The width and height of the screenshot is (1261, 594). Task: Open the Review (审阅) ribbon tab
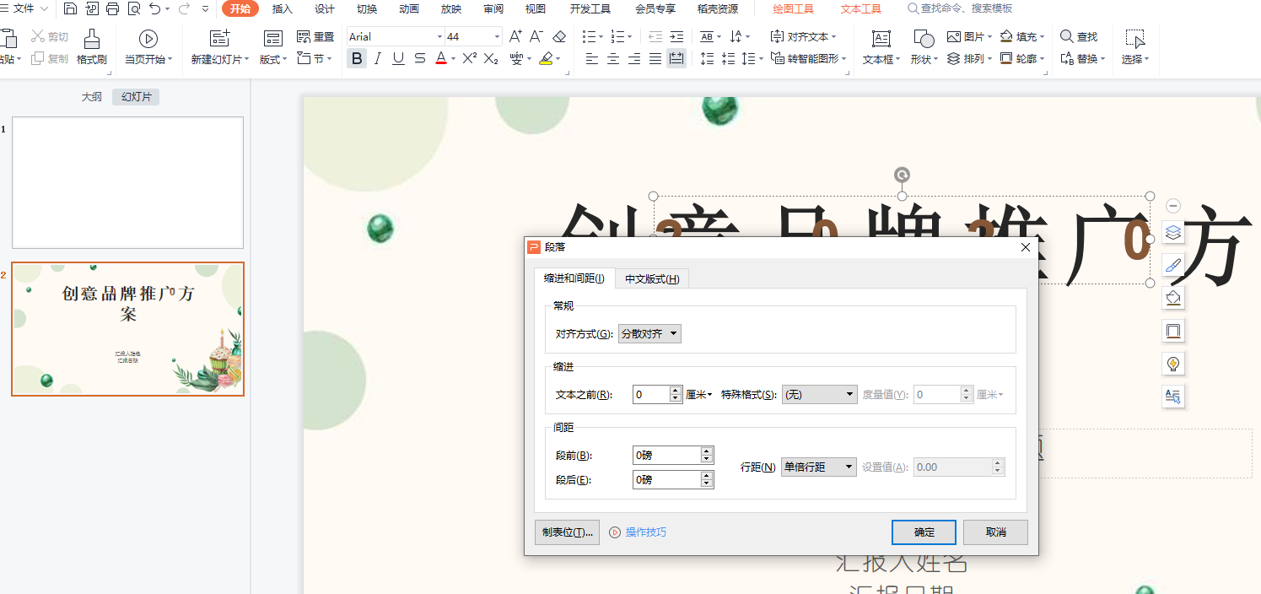(493, 9)
